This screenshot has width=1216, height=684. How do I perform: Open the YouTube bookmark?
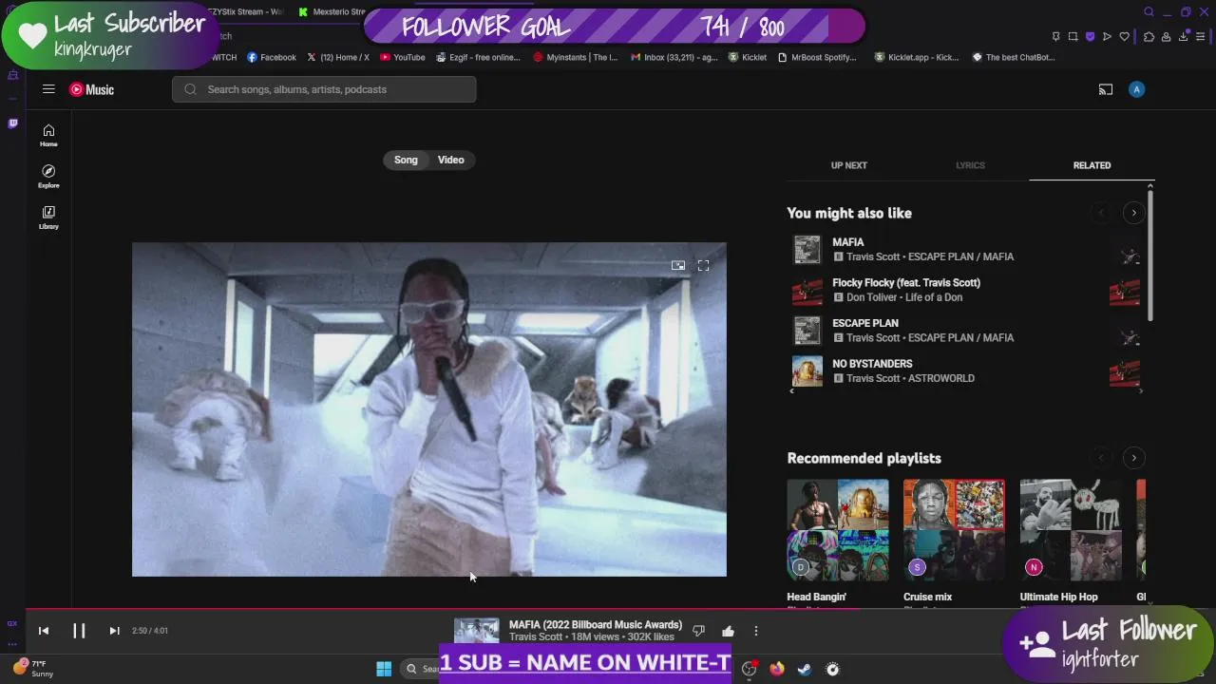pos(403,57)
